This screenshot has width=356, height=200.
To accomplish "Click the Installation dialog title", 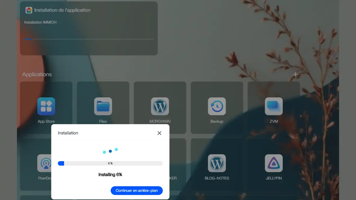I will 68,133.
